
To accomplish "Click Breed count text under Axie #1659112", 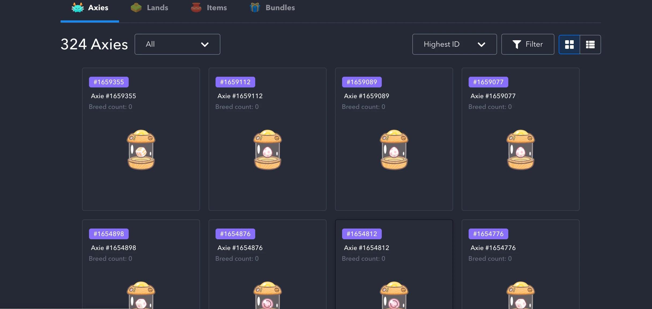I will (x=237, y=107).
